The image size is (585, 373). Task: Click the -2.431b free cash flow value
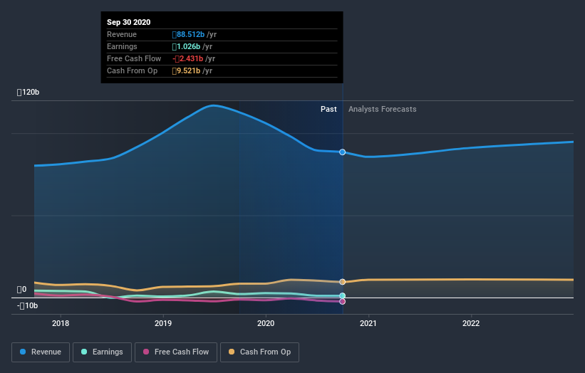coord(187,58)
